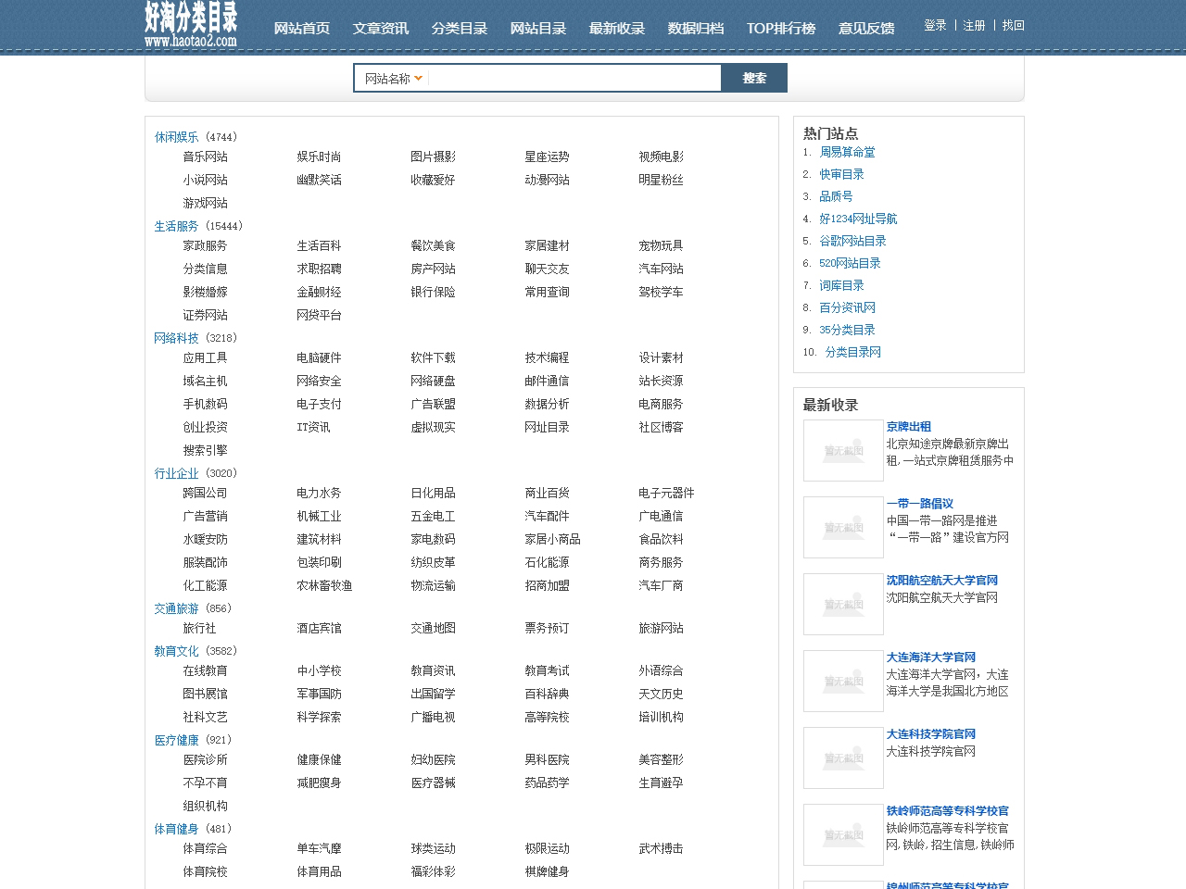Image resolution: width=1186 pixels, height=889 pixels.
Task: Select 周易算命堂 in the hot sites list
Action: click(847, 153)
